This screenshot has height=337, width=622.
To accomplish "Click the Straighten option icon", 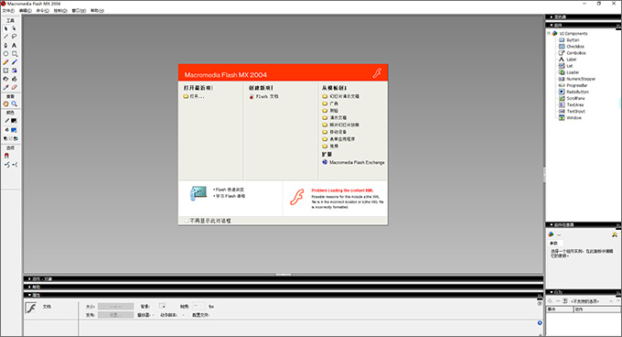I will coord(15,164).
